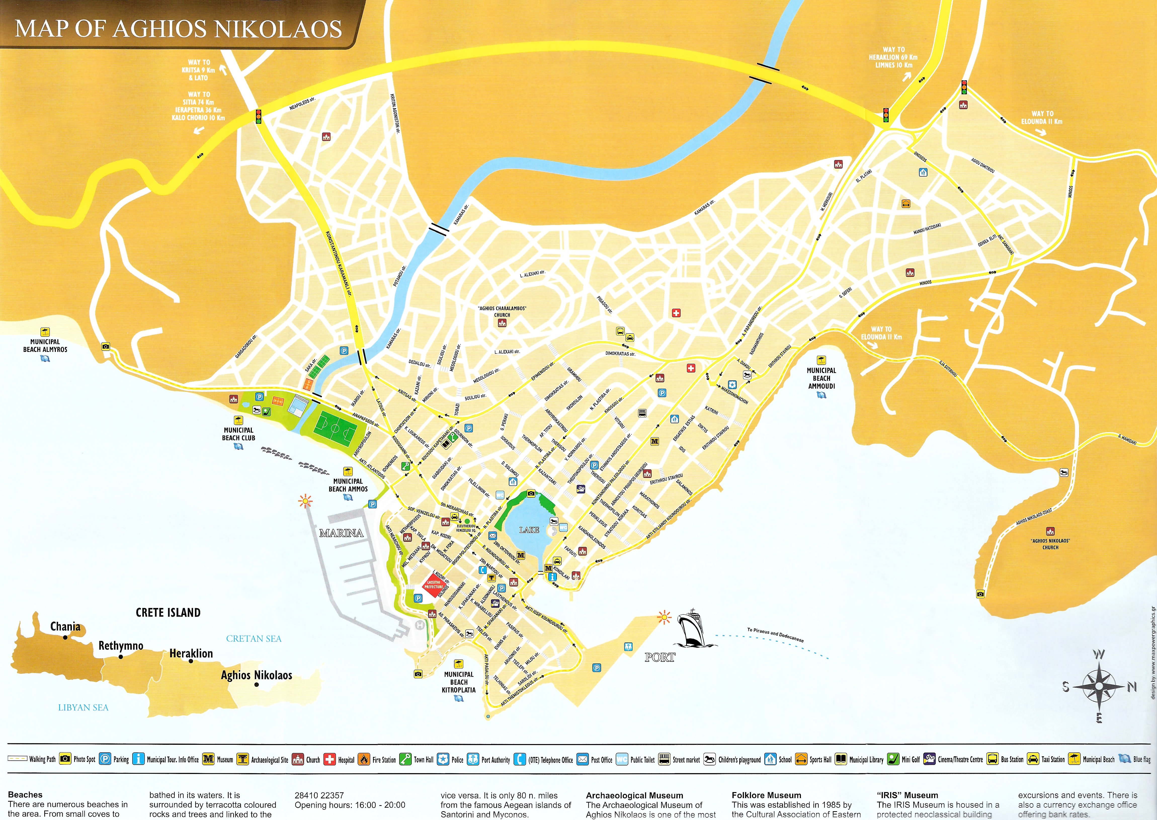Click the Church icon in the legend
This screenshot has width=1157, height=820.
[298, 759]
